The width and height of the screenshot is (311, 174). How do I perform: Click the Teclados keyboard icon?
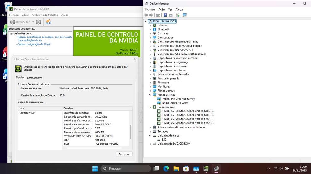[155, 132]
